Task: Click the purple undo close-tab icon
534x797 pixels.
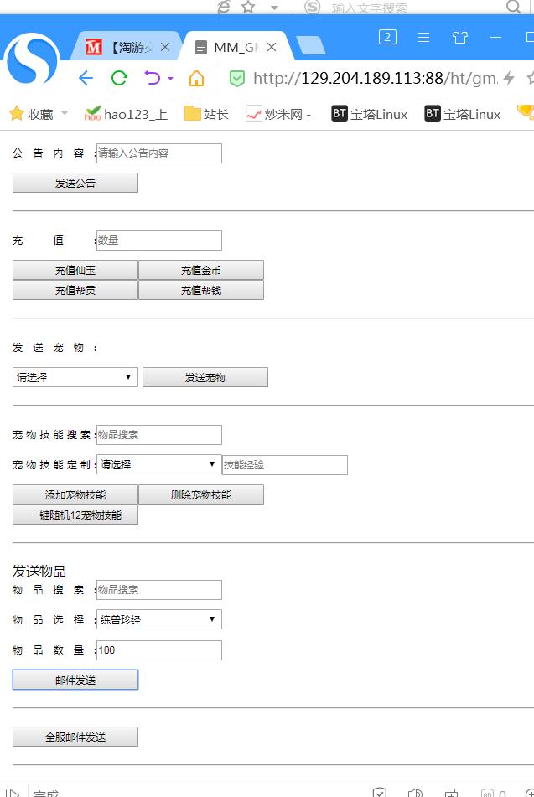Action: pyautogui.click(x=153, y=79)
